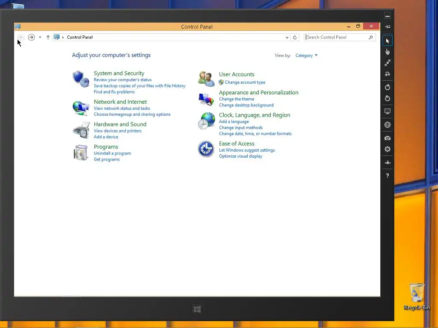Open Choose homegroup and sharing options
This screenshot has height=328, width=438.
(132, 114)
